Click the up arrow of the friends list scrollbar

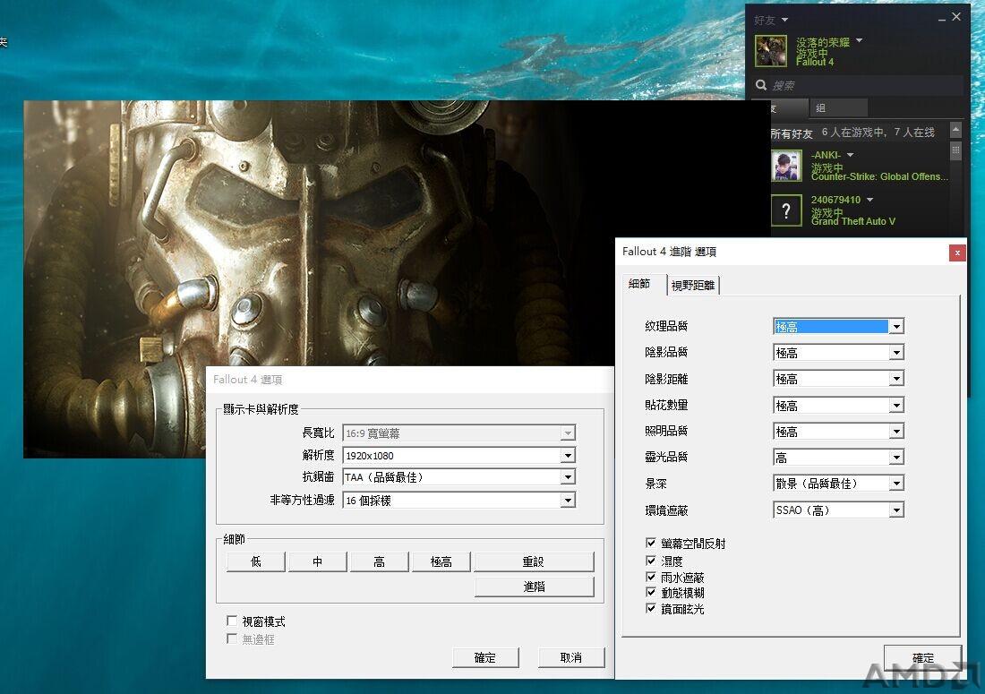click(x=955, y=130)
